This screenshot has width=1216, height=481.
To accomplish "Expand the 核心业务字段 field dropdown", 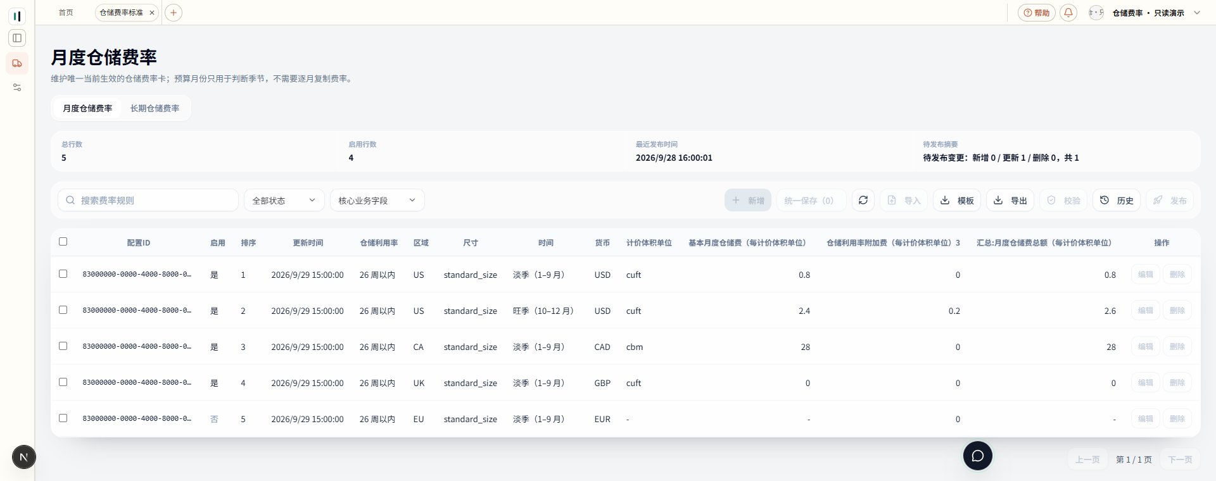I will (x=377, y=200).
